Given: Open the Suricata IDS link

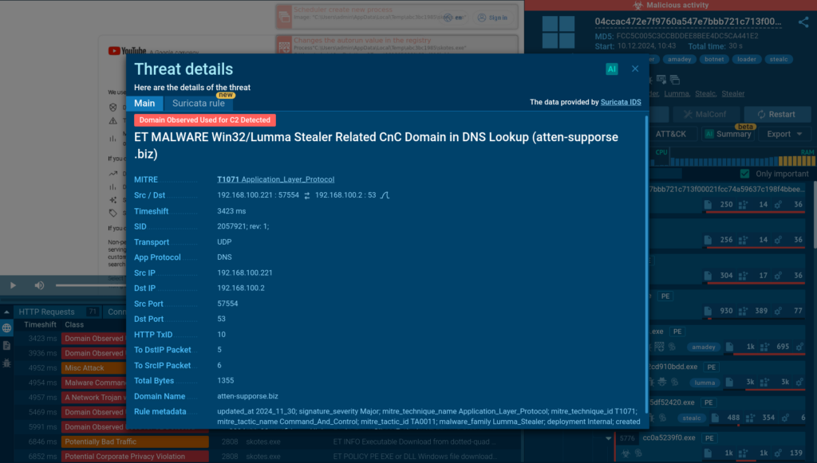Looking at the screenshot, I should [621, 102].
